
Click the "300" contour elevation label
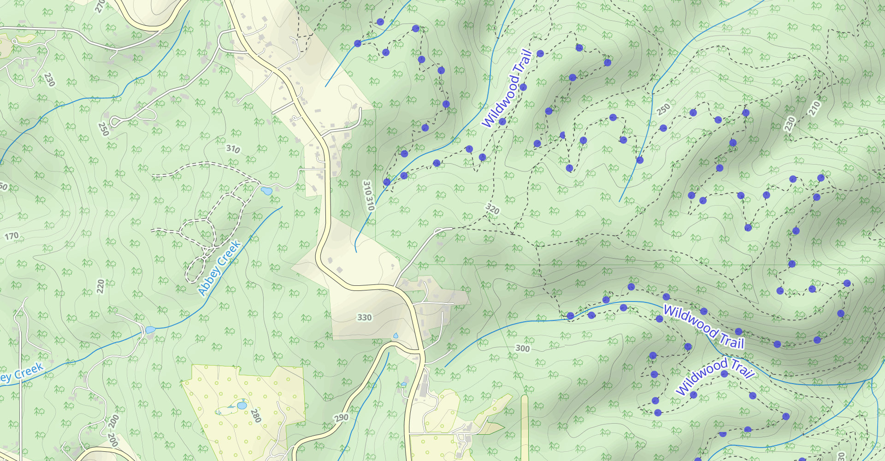click(x=522, y=349)
